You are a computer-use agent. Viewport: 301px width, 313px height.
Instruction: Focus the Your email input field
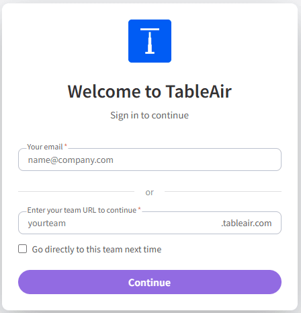150,160
